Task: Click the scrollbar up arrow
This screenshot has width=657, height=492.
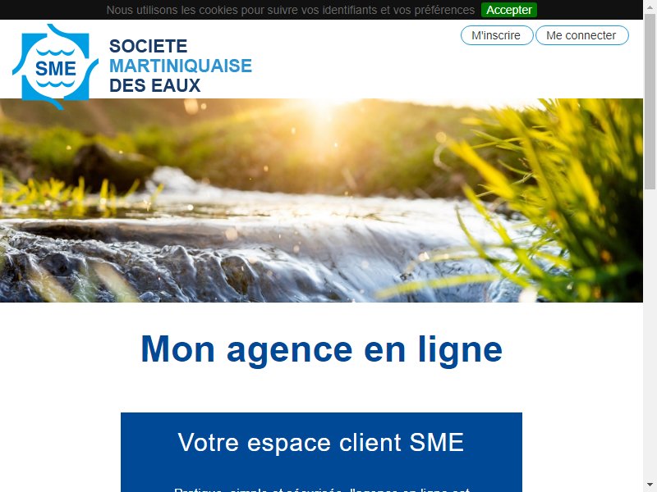Action: (650, 7)
